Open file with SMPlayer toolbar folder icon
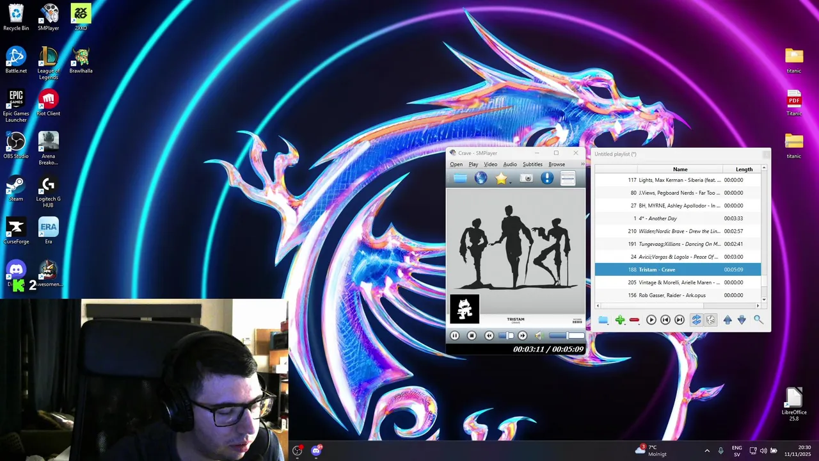 pyautogui.click(x=460, y=179)
